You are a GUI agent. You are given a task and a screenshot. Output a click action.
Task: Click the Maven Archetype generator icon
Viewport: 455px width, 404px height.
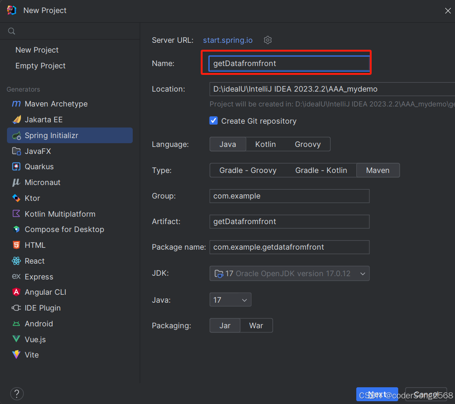tap(16, 104)
